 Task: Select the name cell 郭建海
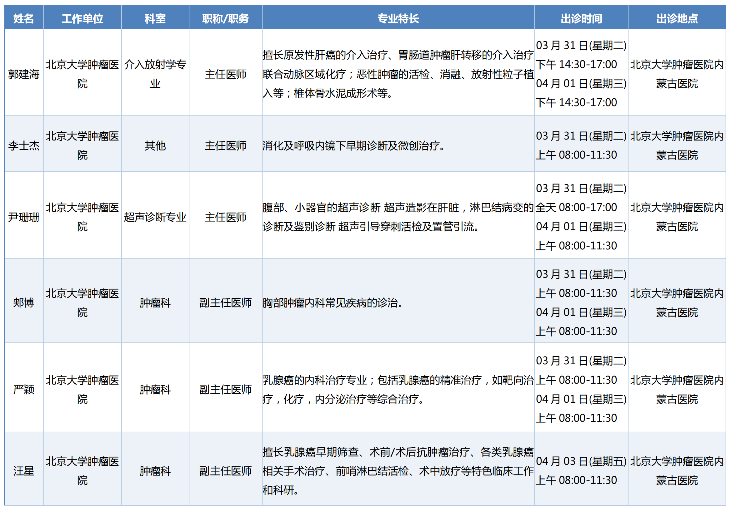[x=23, y=74]
